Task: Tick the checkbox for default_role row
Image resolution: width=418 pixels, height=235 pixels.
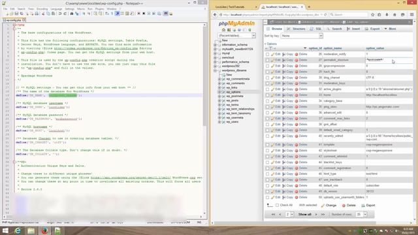Action: coord(267,185)
